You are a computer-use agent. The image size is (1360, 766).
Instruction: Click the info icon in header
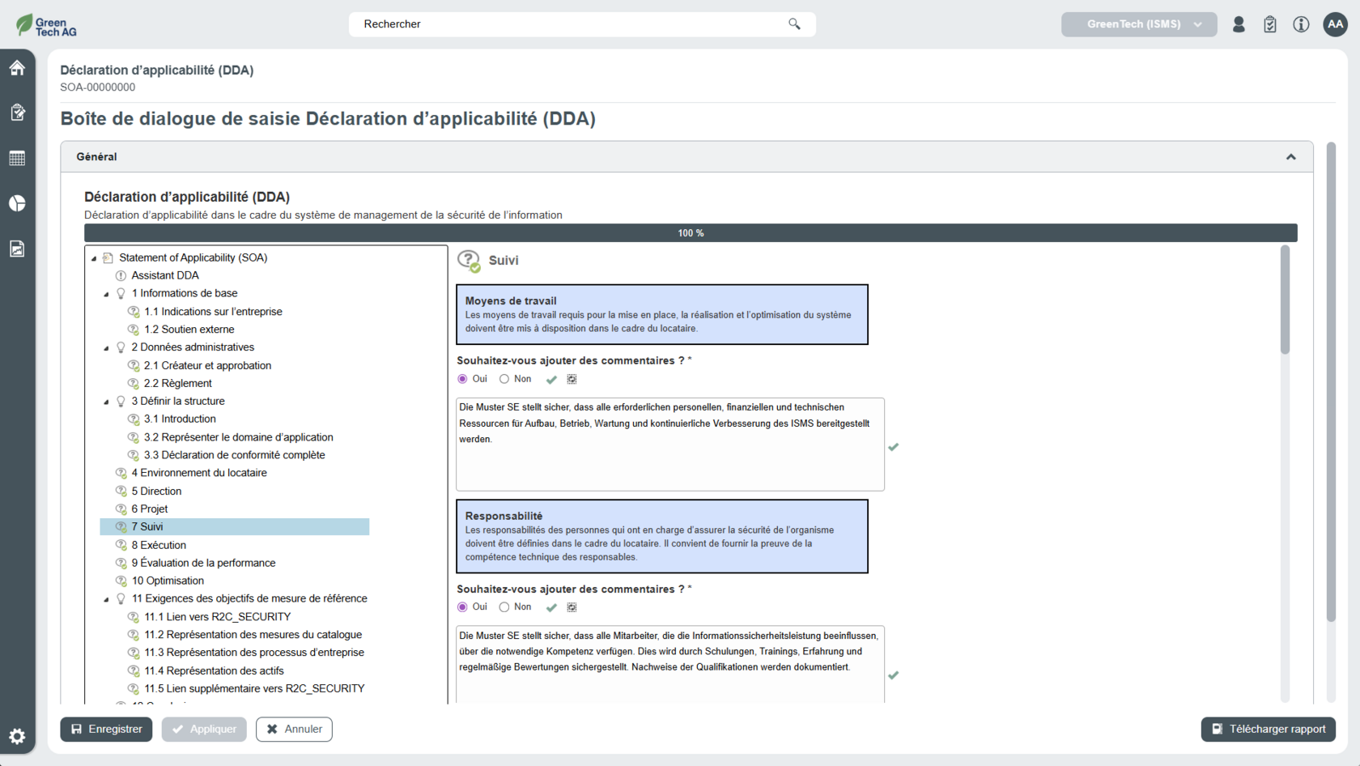point(1301,24)
